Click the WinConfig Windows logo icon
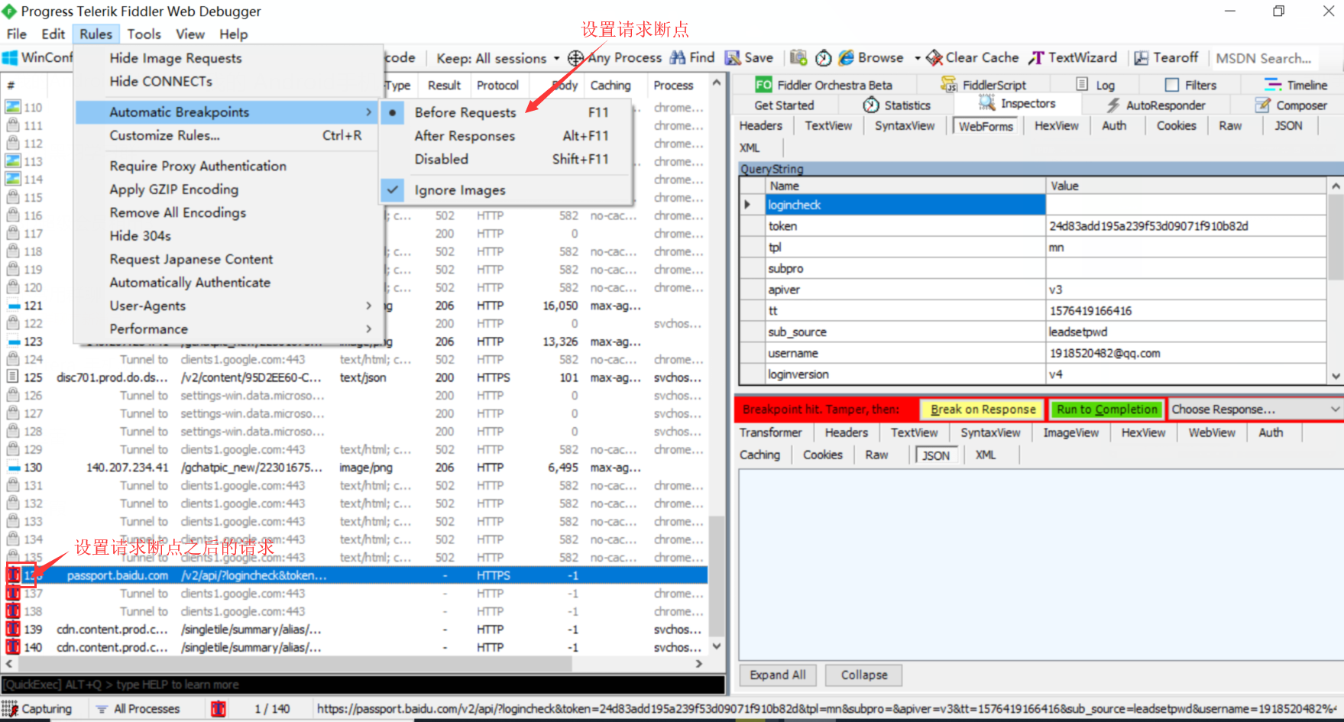 click(x=10, y=58)
